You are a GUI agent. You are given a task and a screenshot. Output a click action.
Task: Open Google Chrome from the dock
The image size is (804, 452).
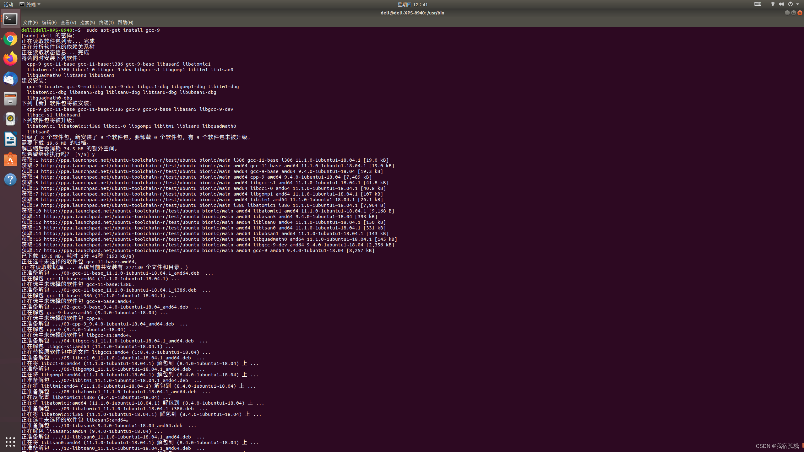click(10, 39)
